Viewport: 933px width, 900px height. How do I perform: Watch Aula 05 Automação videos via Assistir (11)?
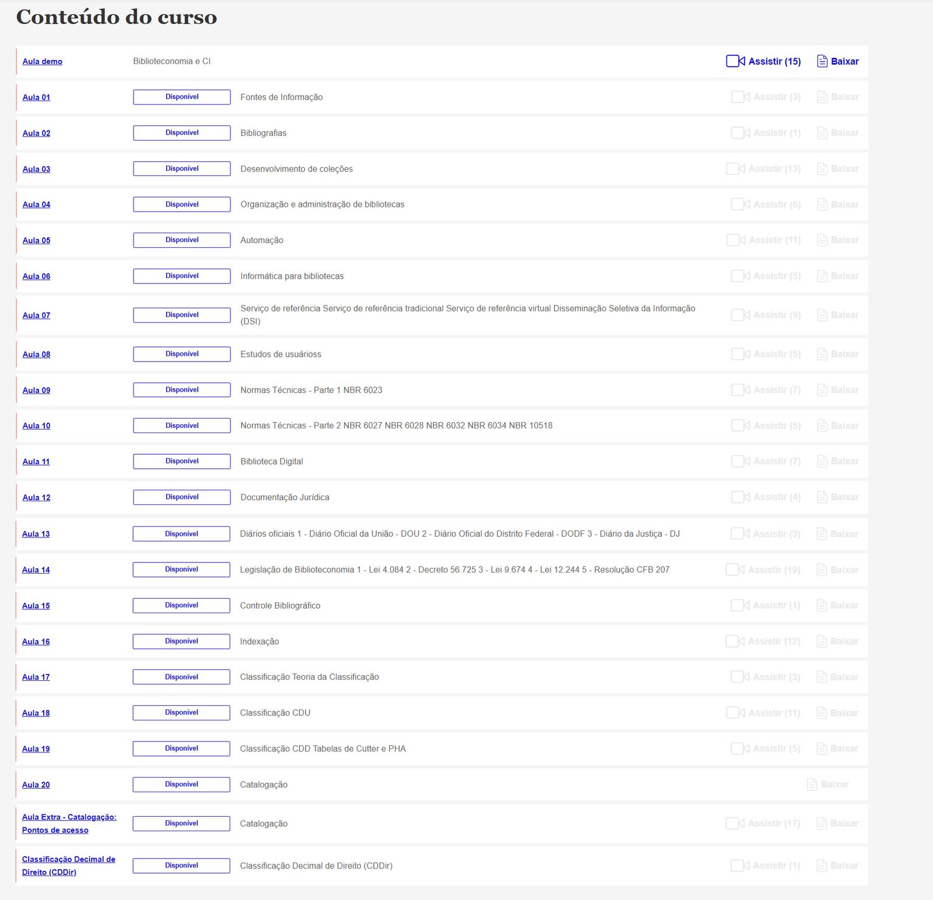pos(736,240)
